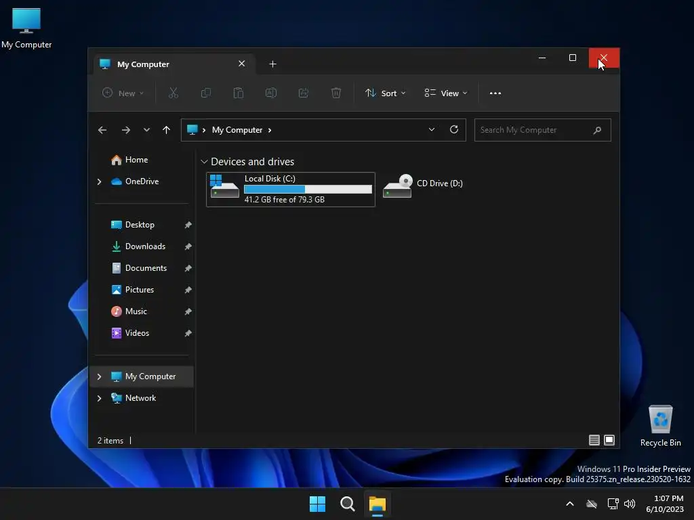The height and width of the screenshot is (520, 694).
Task: Open Documents quick access folder
Action: [139, 268]
